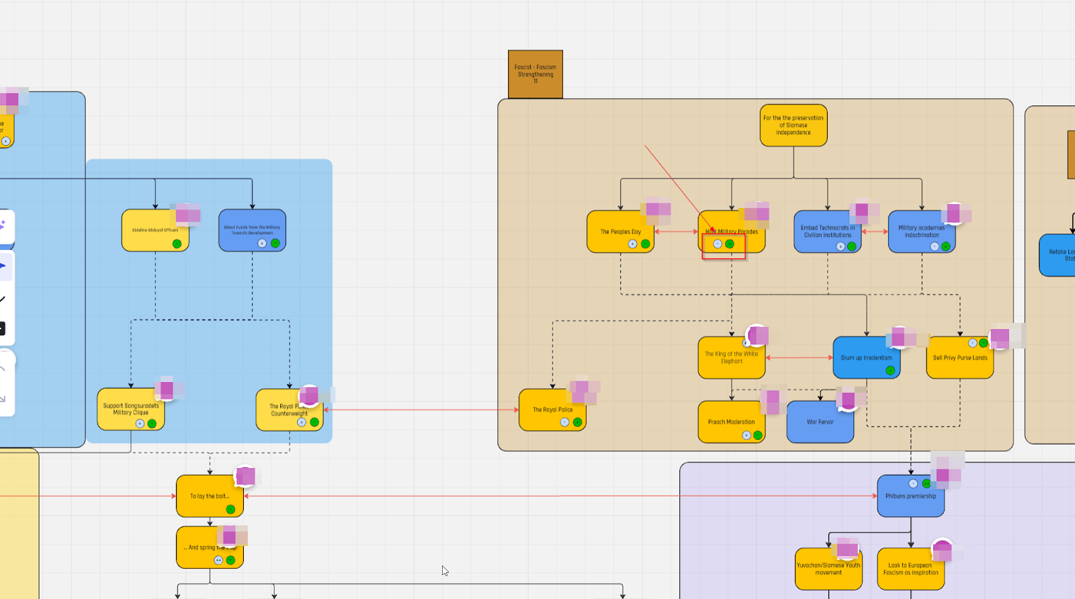Click green circle on Sideline Disloyal Officers node
The image size is (1075, 599).
point(177,244)
